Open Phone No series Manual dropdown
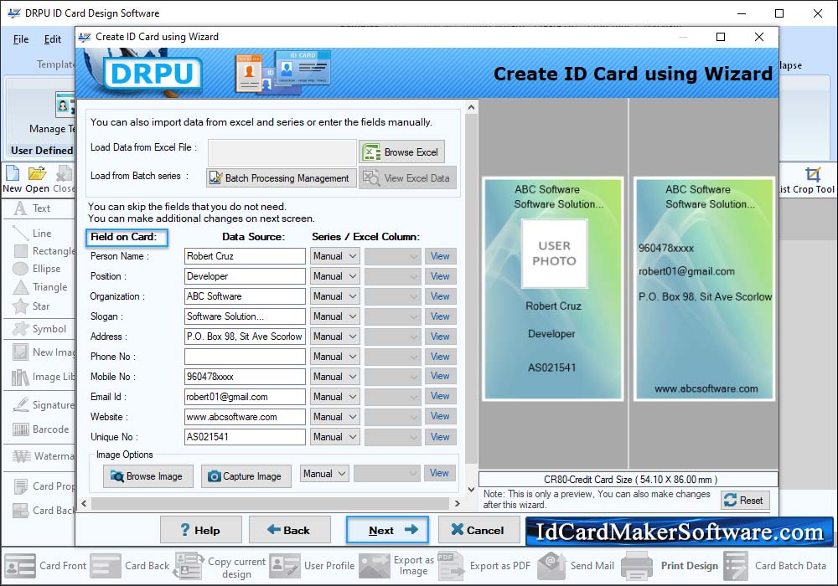Image resolution: width=838 pixels, height=586 pixels. tap(334, 357)
